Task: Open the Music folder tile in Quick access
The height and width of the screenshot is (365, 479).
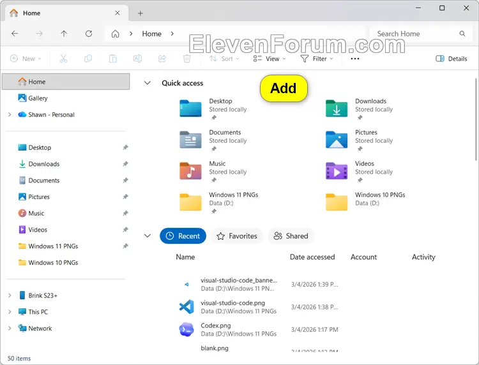Action: point(214,171)
